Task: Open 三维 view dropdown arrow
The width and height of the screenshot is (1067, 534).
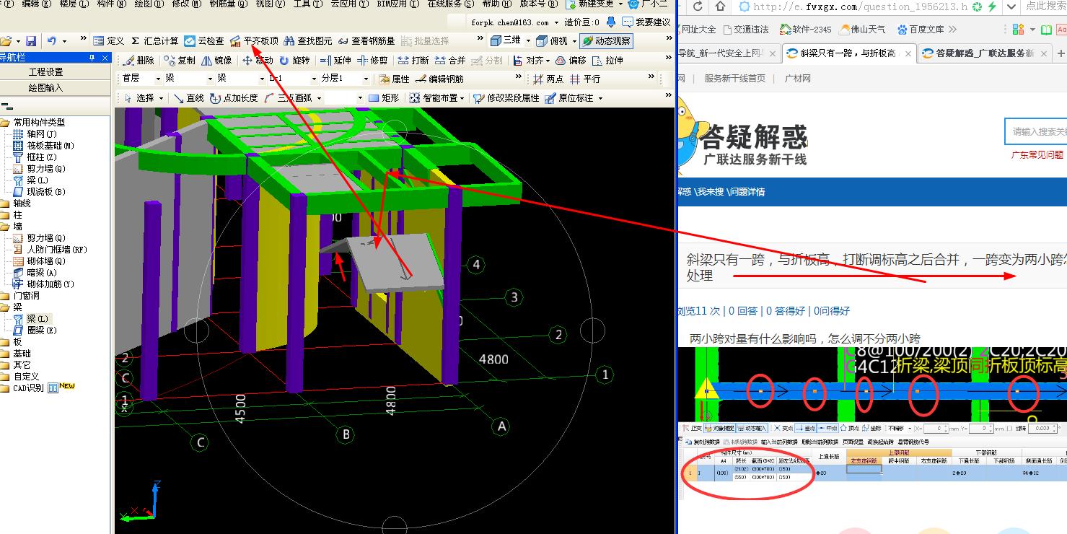Action: click(x=527, y=41)
